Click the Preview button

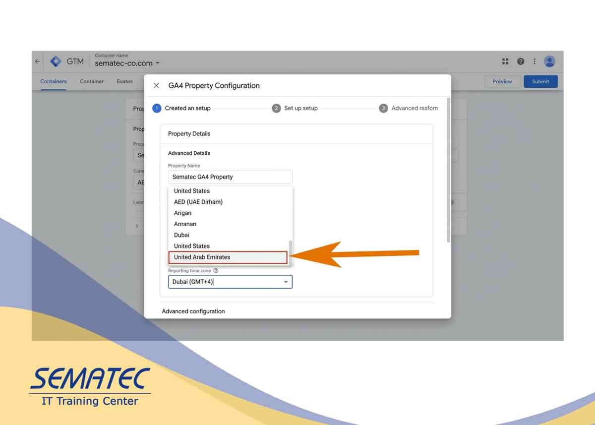pos(502,82)
